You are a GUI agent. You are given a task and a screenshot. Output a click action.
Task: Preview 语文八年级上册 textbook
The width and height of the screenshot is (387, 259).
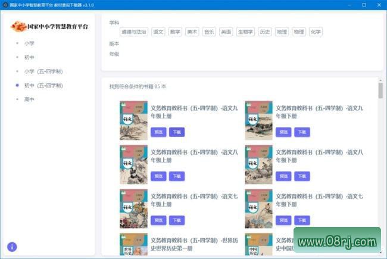coord(158,176)
